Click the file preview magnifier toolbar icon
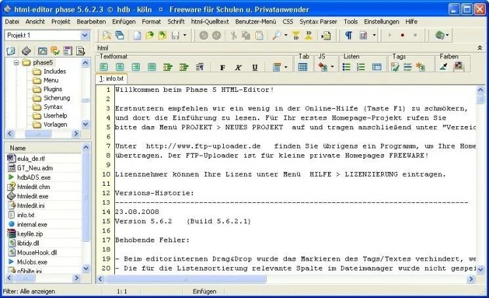 106,35
